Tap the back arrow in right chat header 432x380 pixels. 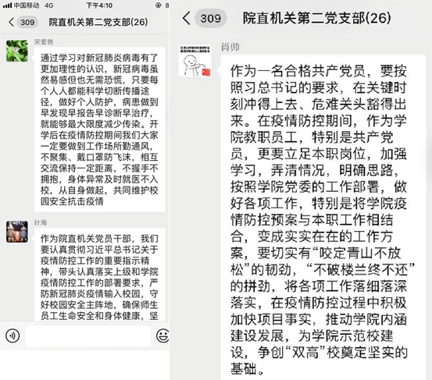pos(186,18)
